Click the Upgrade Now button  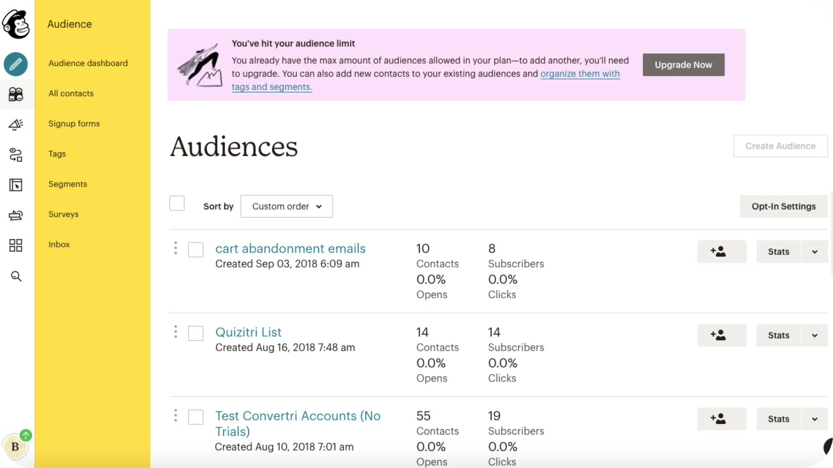[683, 65]
